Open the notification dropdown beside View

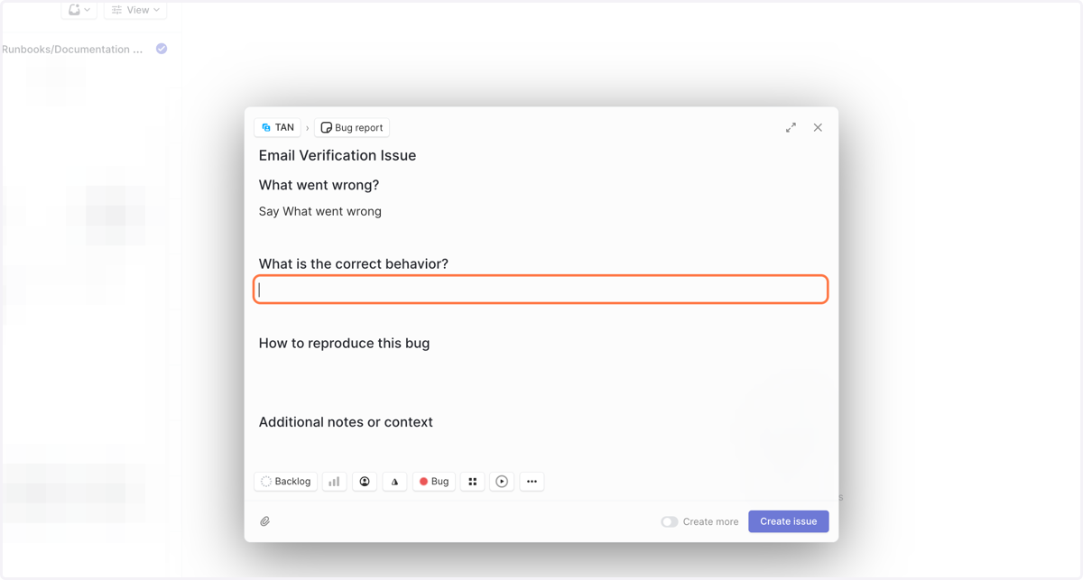79,10
